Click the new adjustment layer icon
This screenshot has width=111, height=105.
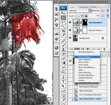pyautogui.click(x=88, y=49)
